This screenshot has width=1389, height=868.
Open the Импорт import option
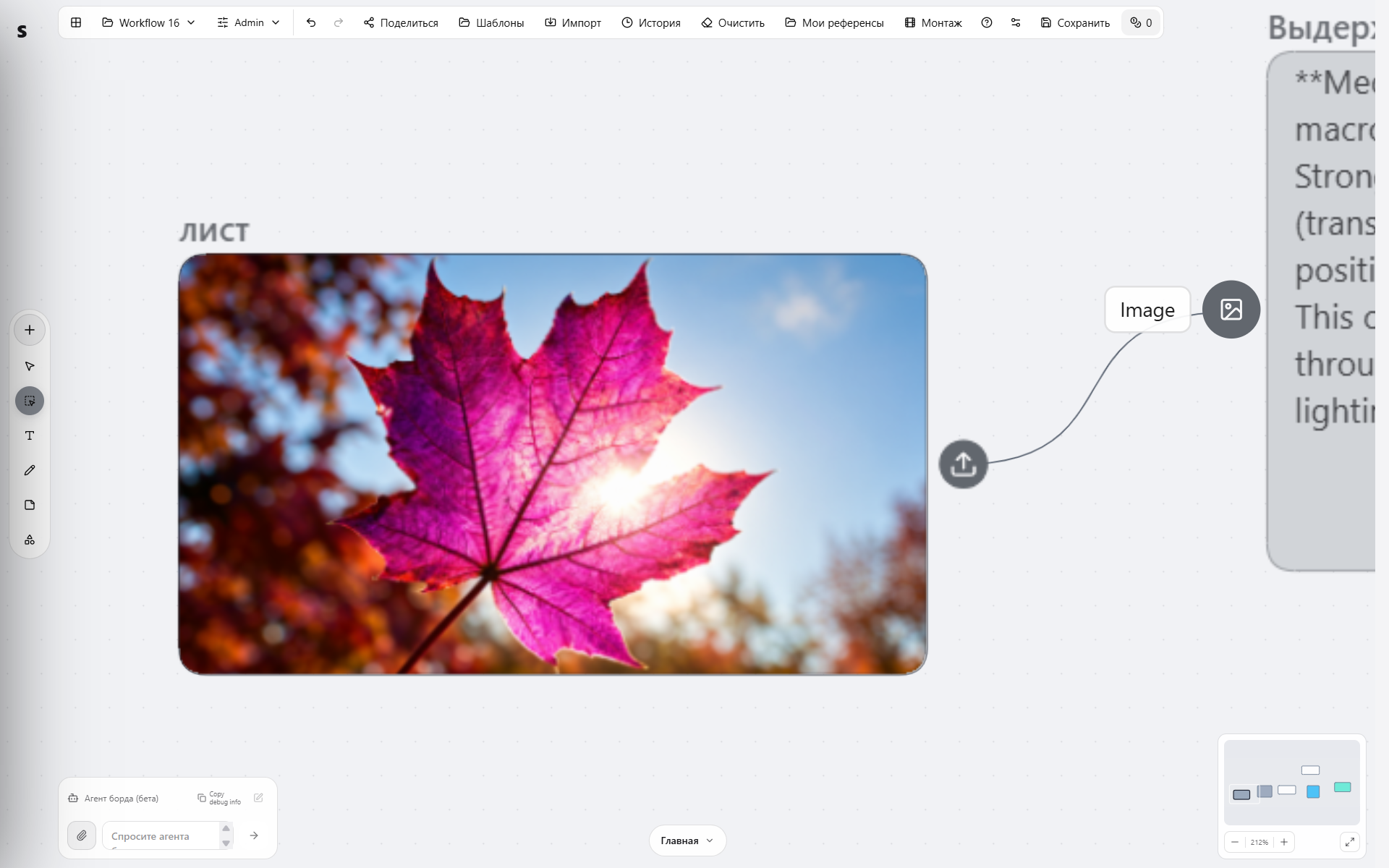coord(573,22)
